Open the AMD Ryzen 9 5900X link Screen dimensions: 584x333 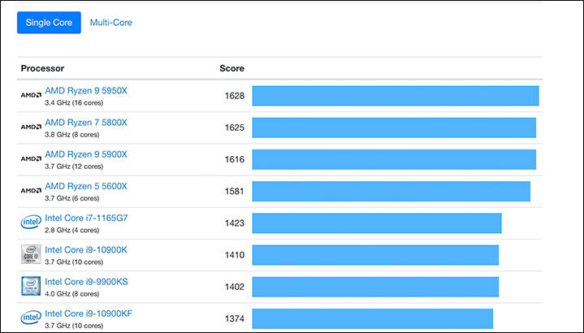pos(86,154)
